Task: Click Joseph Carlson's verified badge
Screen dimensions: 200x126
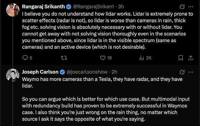Action: click(62, 72)
